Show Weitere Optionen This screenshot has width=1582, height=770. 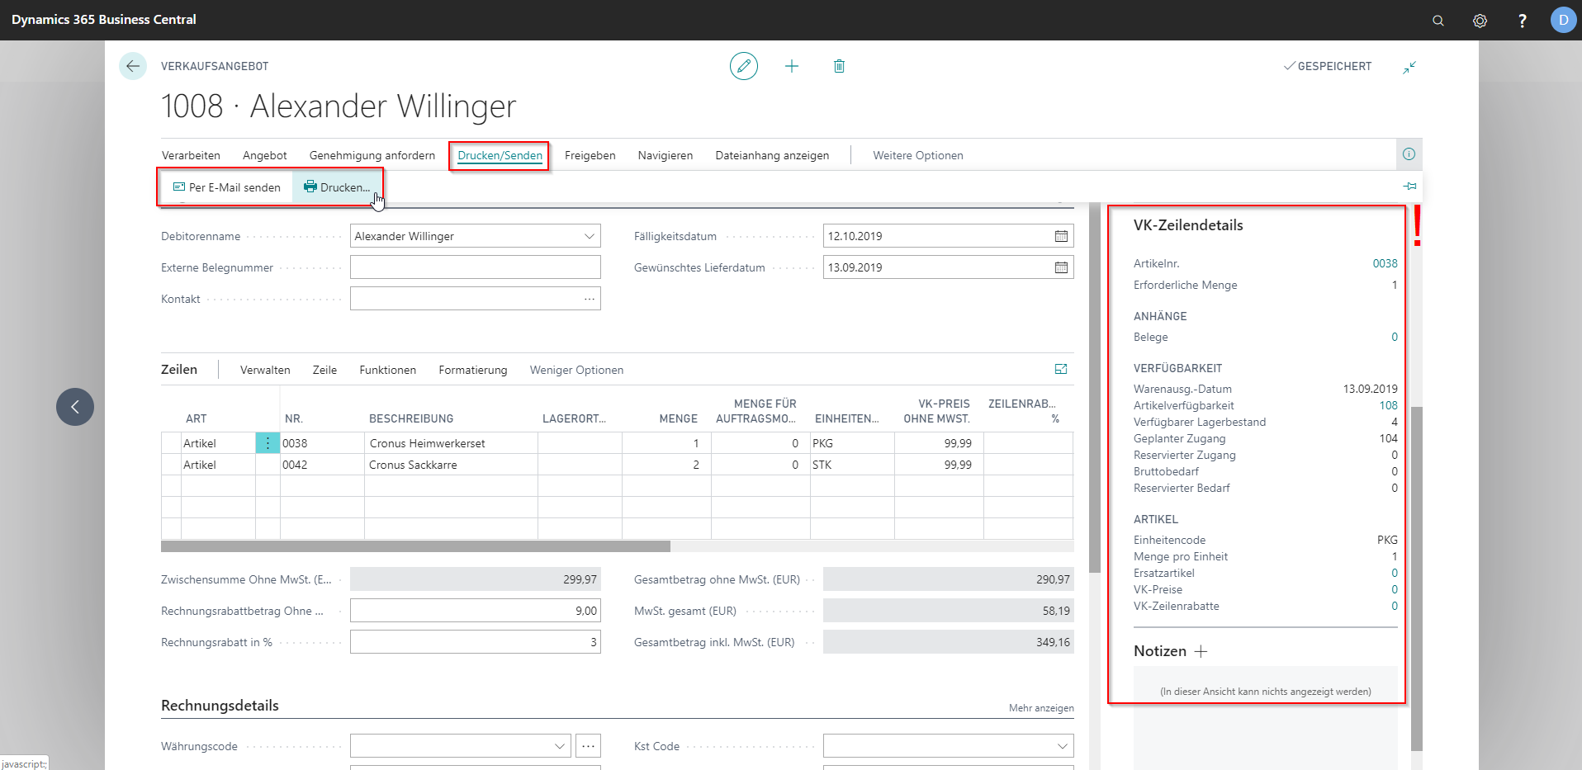click(918, 155)
